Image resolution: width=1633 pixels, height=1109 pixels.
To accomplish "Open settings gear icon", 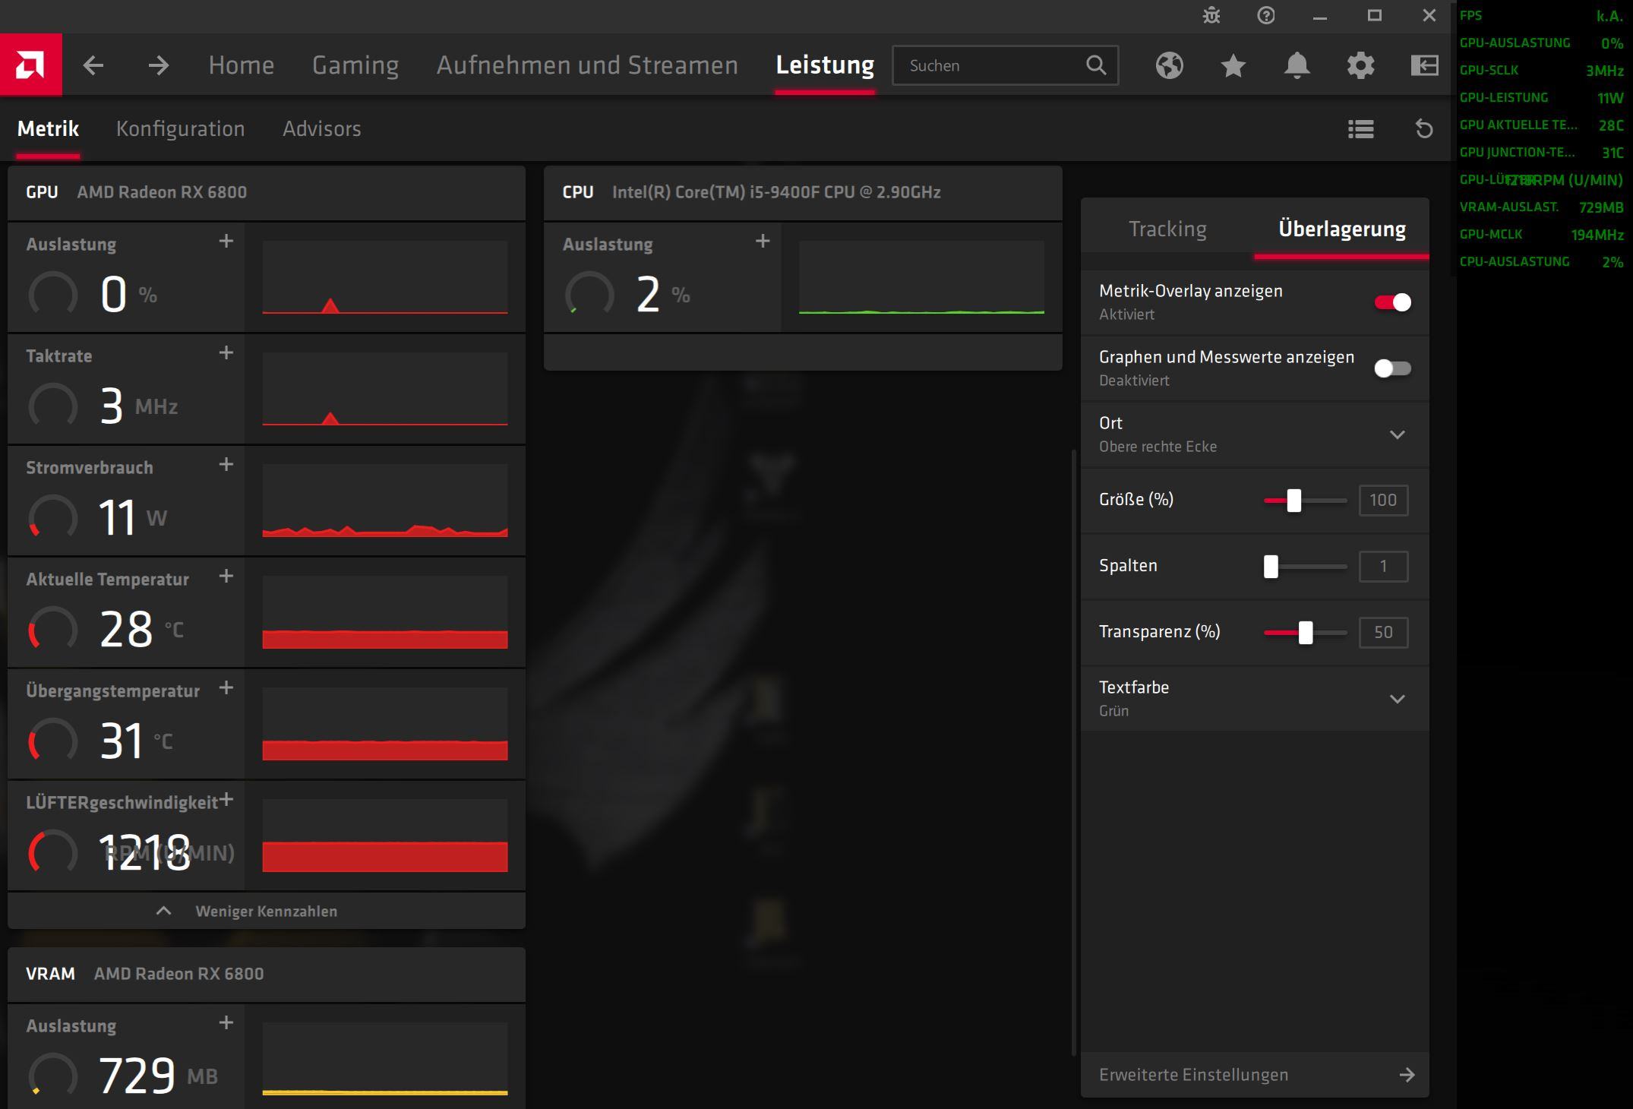I will [x=1360, y=66].
